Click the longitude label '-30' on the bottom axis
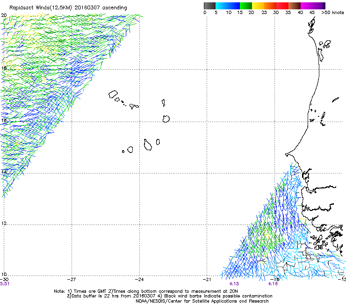 (x=5, y=280)
